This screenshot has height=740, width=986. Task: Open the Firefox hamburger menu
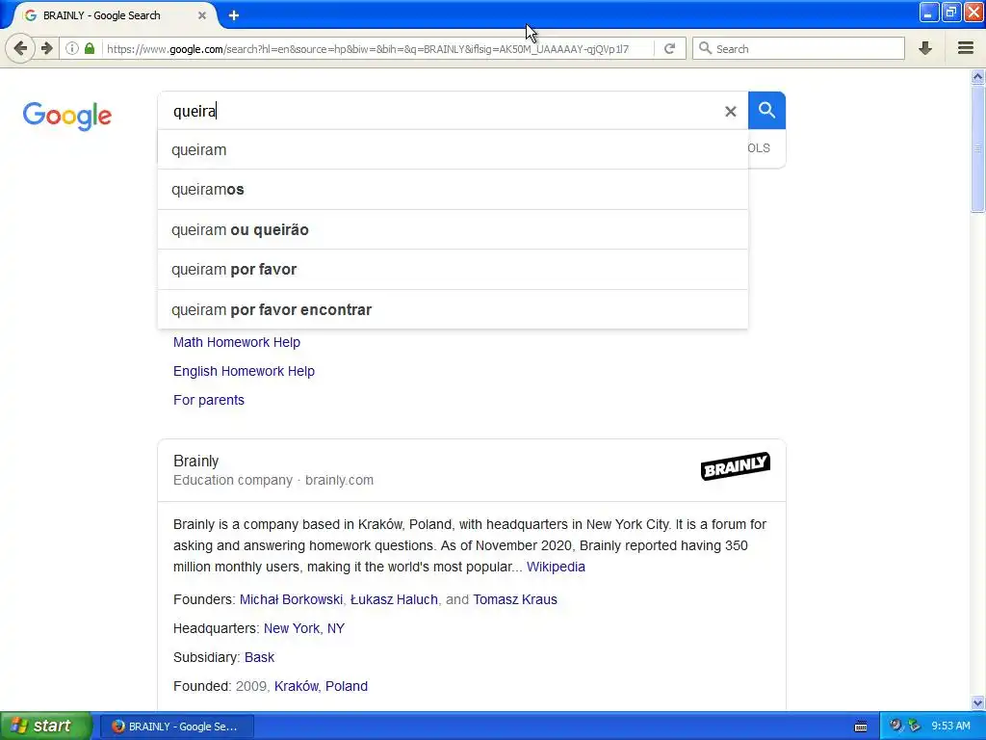(965, 48)
